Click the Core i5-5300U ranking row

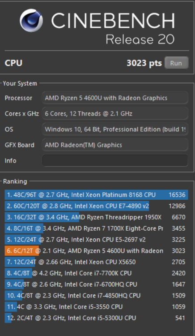click(97, 318)
